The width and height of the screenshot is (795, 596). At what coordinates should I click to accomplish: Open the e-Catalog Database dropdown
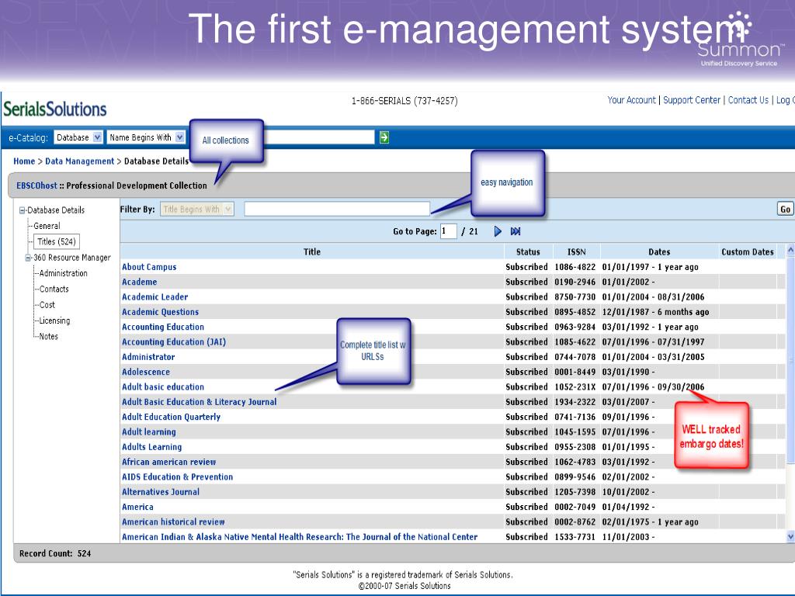coord(78,137)
